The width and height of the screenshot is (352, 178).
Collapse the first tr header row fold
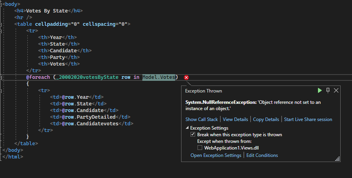pyautogui.click(x=2, y=31)
